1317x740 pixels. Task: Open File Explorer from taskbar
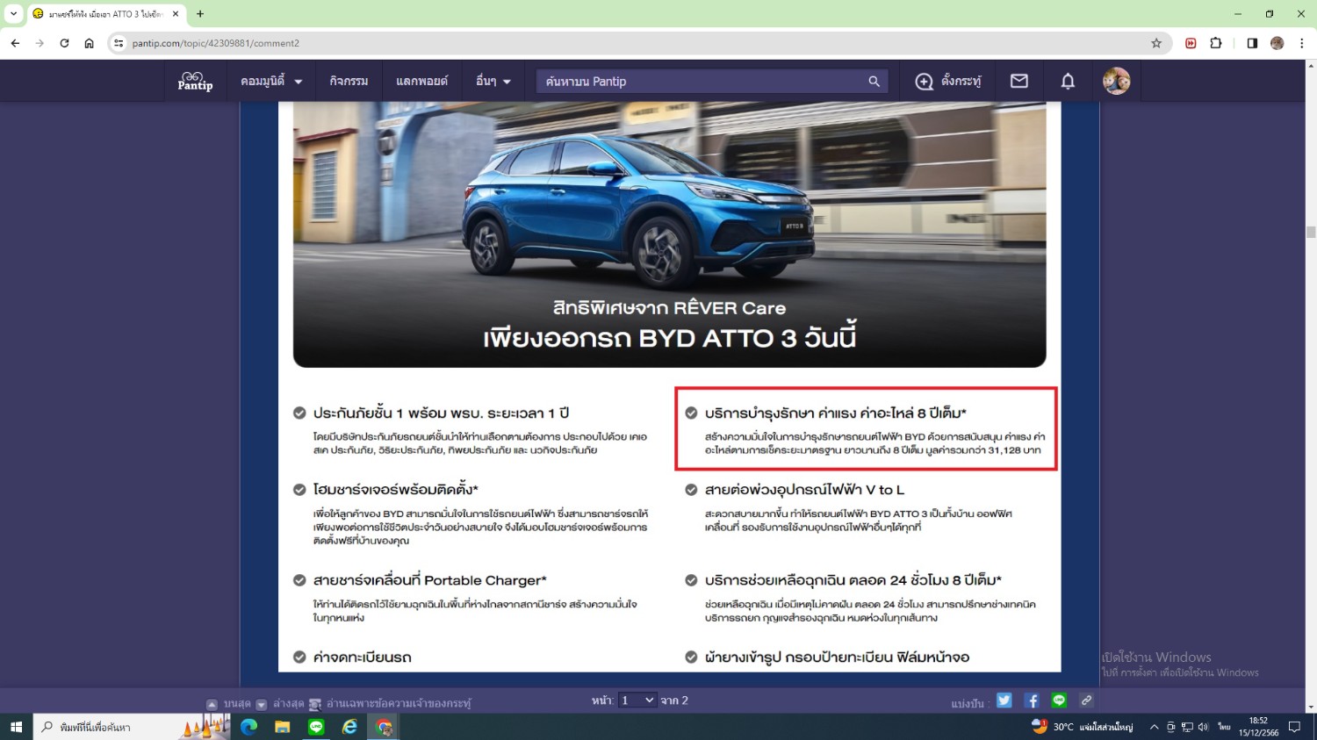click(x=283, y=727)
